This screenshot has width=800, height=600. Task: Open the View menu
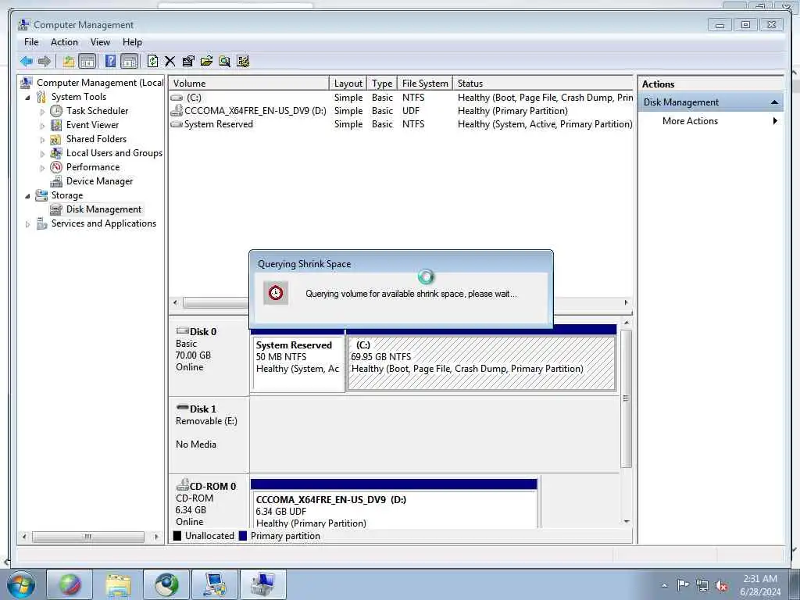pos(100,42)
